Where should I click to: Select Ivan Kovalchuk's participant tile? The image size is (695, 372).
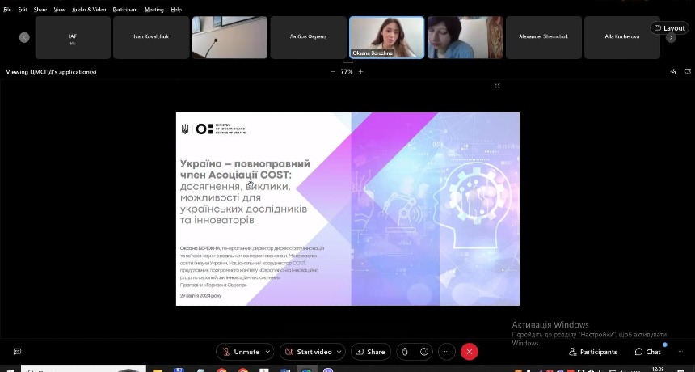click(x=151, y=37)
